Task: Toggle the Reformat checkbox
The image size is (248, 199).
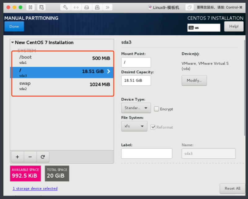Action: click(153, 127)
